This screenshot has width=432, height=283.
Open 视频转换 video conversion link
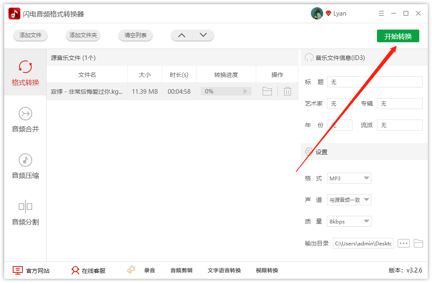tap(267, 270)
